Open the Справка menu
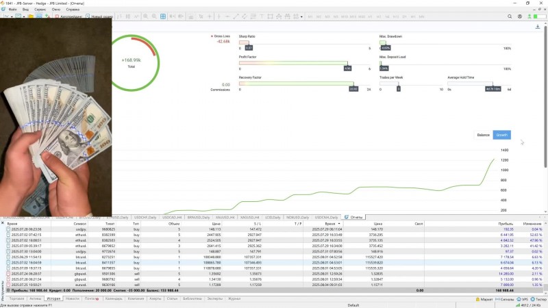The width and height of the screenshot is (548, 308). tap(73, 10)
